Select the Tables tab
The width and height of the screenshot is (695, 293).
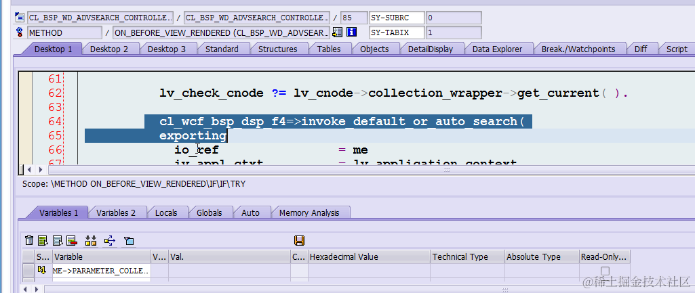pyautogui.click(x=329, y=49)
